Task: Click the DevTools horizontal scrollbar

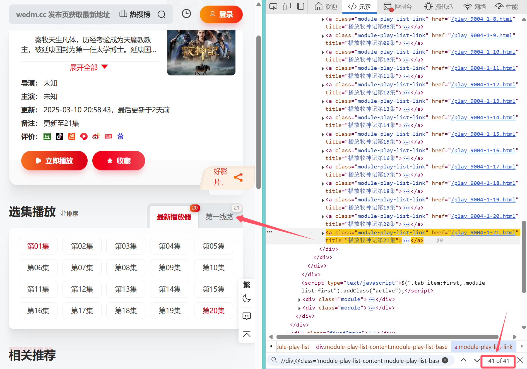Action: coord(387,337)
